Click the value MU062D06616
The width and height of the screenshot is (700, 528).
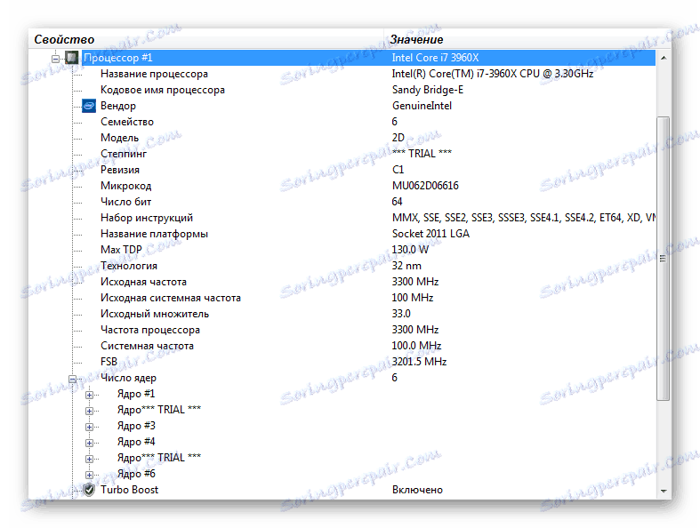(x=425, y=186)
